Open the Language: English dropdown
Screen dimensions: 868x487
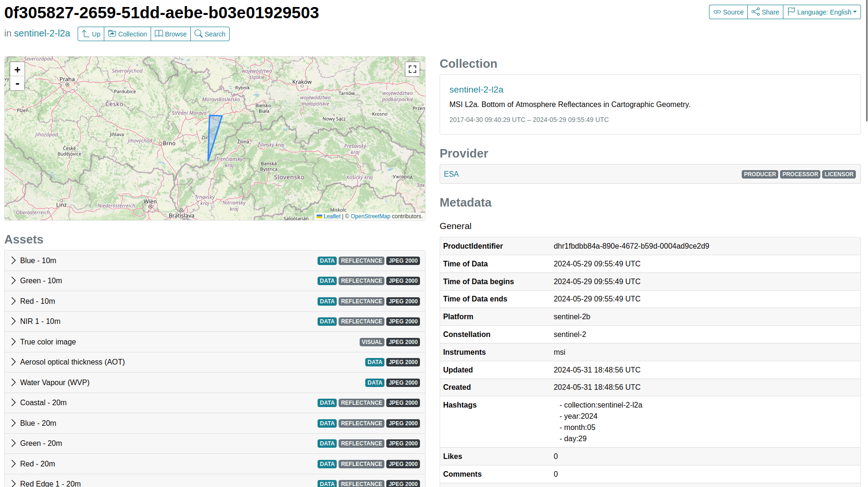(822, 12)
